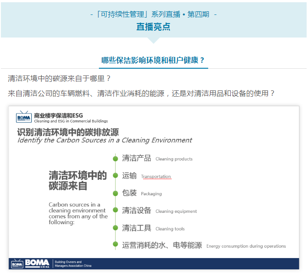Click Identify the Carbon Sources in a Cleaning Environment
The image size is (308, 273).
pos(105,140)
